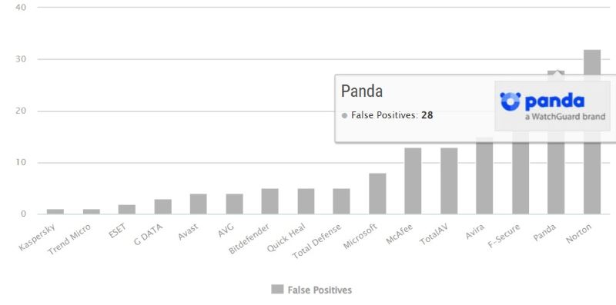Click the gray False Positives legend swatch

click(x=277, y=290)
